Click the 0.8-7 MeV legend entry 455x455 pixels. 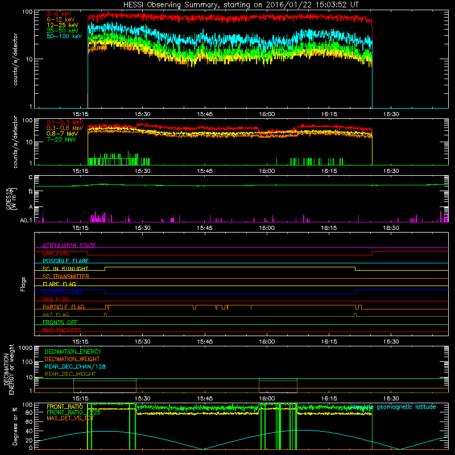click(x=62, y=134)
